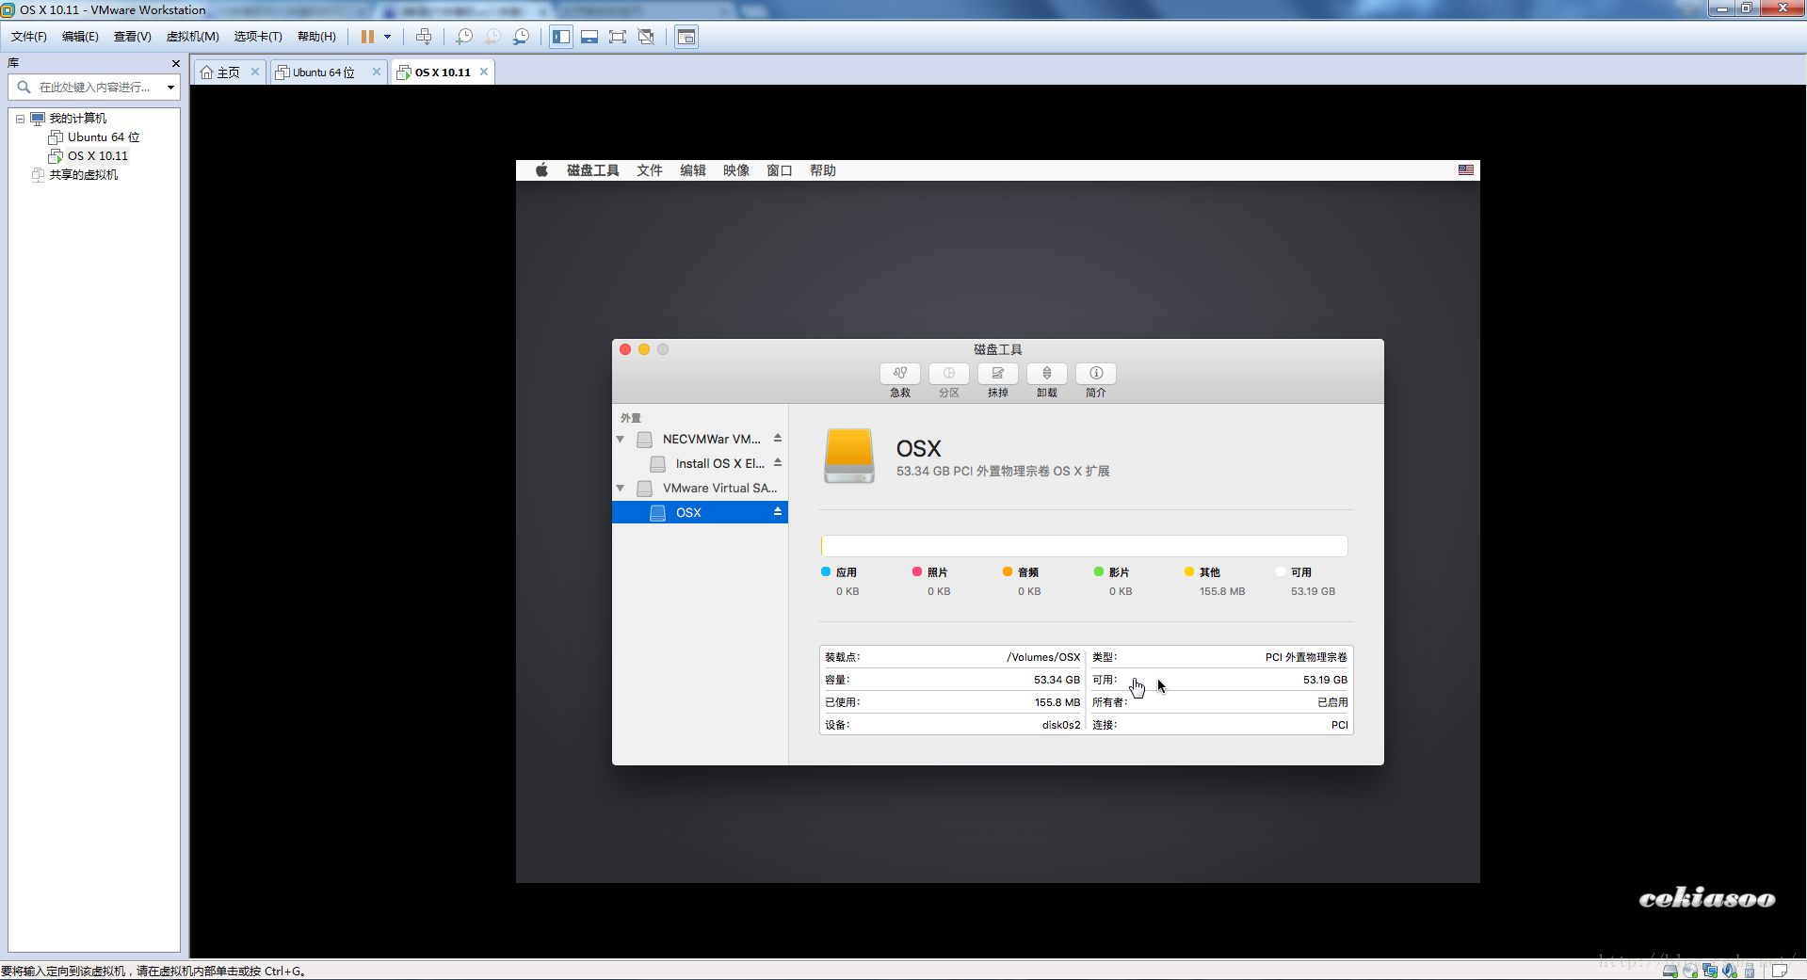The height and width of the screenshot is (980, 1807).
Task: Click the 照片 pink legend dot
Action: point(917,571)
